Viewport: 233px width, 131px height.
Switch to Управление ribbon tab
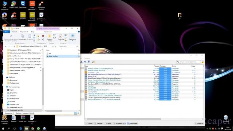pyautogui.click(x=48, y=32)
